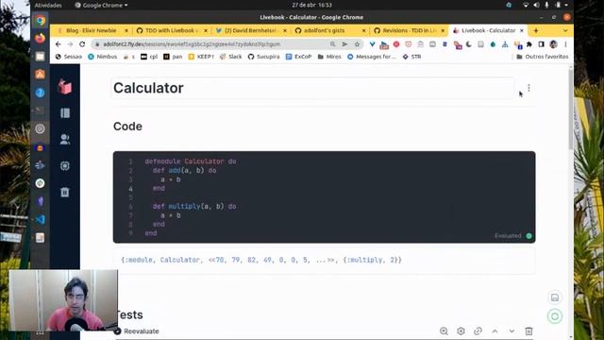The width and height of the screenshot is (604, 340).
Task: Switch to TDD with Livebook tab
Action: (172, 30)
